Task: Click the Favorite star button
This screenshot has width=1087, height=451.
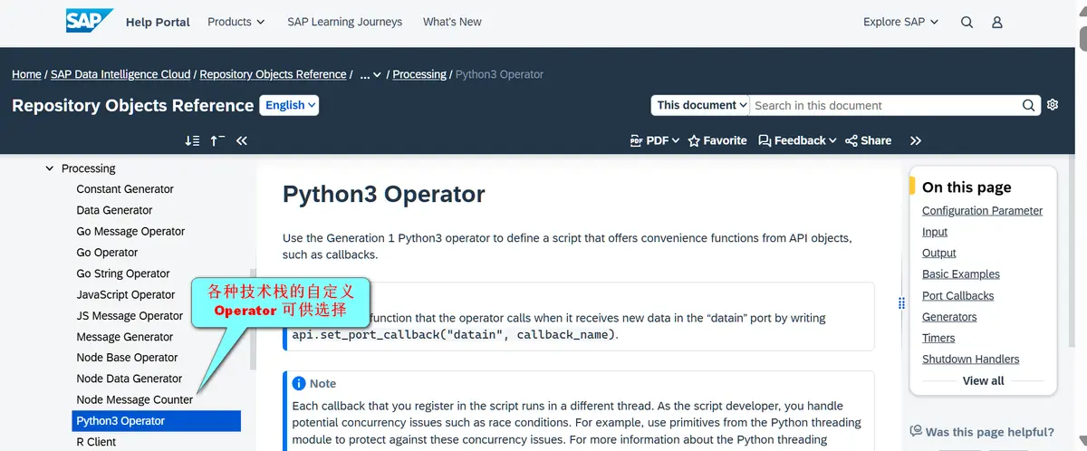Action: pos(717,140)
